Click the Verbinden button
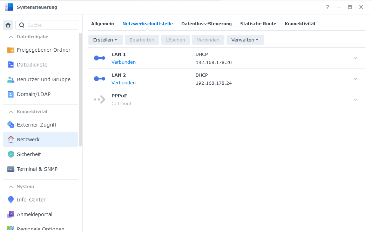371x232 pixels. [x=208, y=40]
